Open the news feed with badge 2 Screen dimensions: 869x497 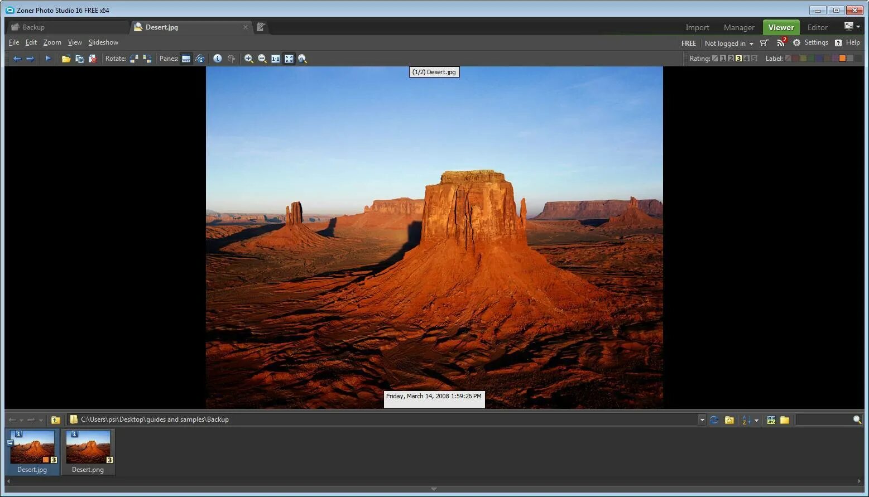coord(781,42)
